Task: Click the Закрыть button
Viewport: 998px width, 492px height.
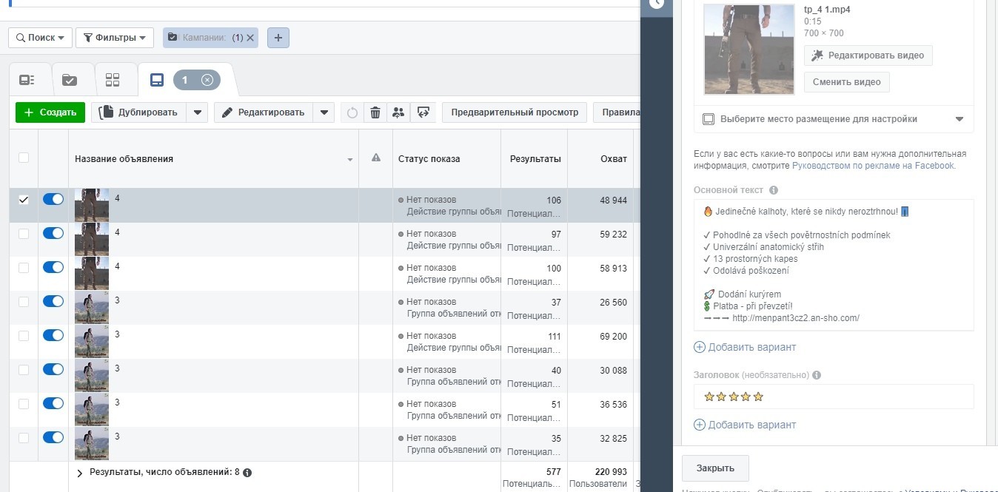Action: (715, 468)
